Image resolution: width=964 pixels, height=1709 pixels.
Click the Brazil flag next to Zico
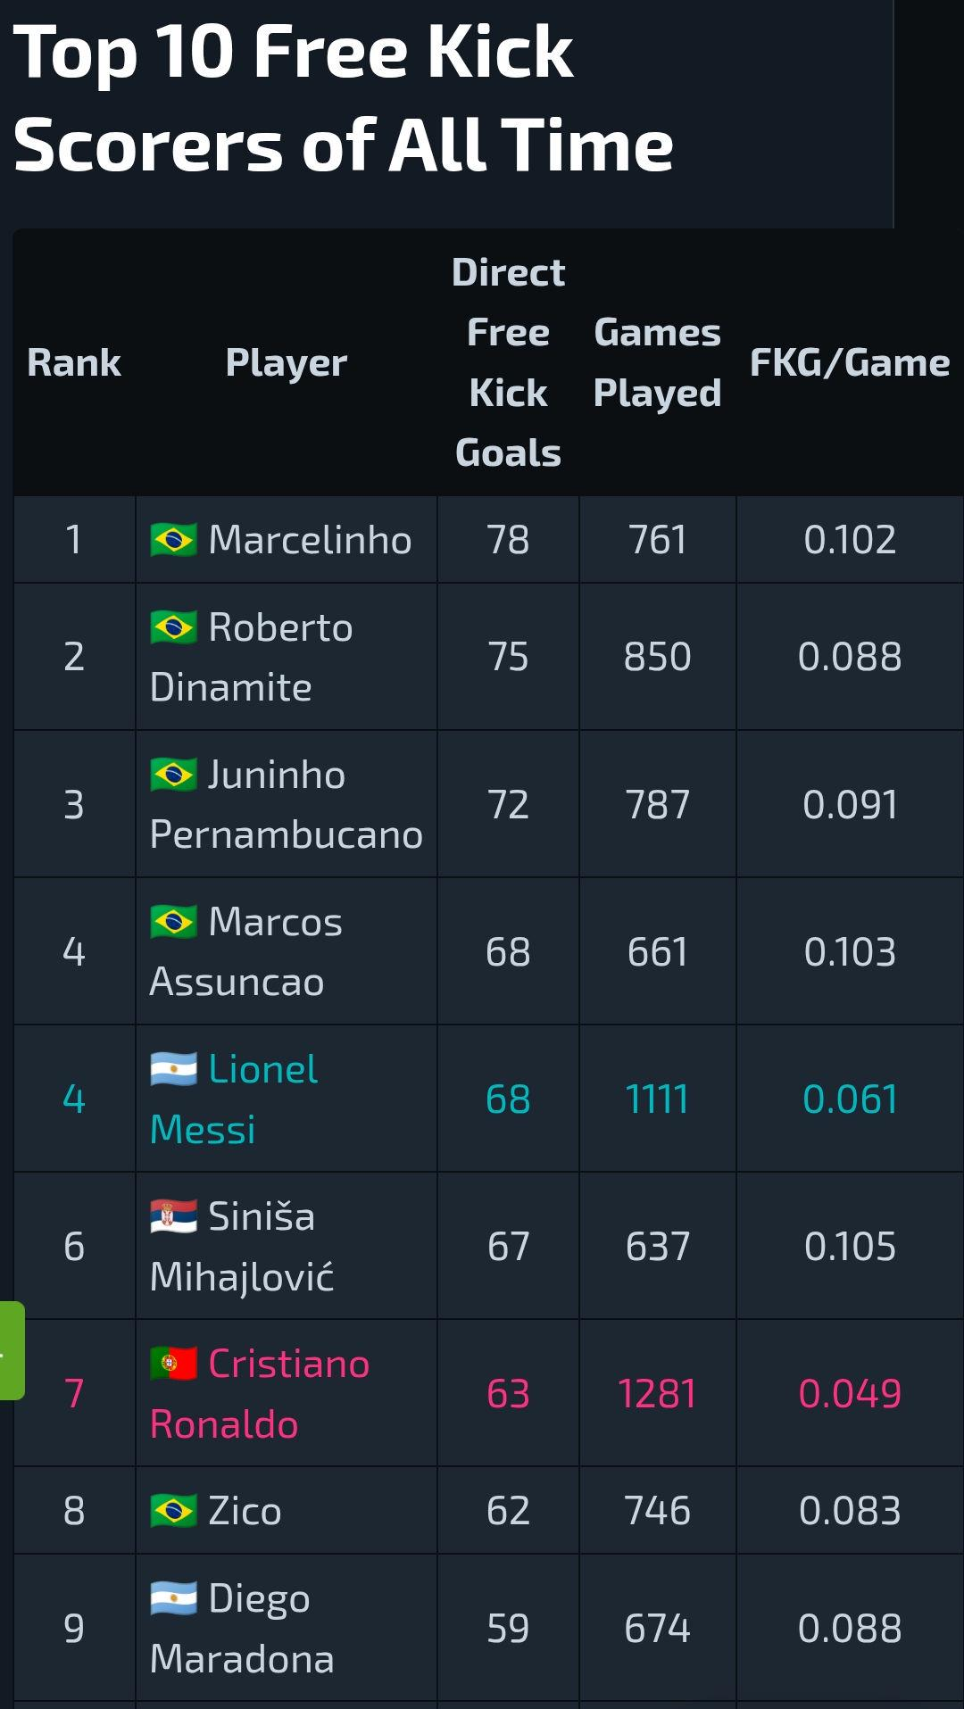(173, 1510)
